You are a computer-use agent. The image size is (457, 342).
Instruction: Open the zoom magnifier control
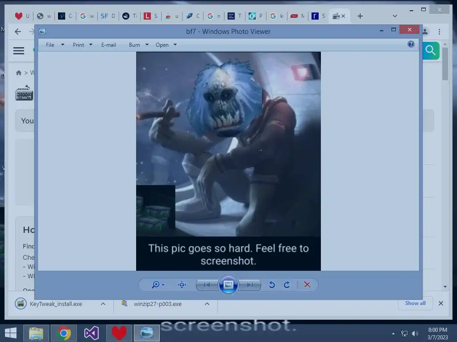(158, 285)
